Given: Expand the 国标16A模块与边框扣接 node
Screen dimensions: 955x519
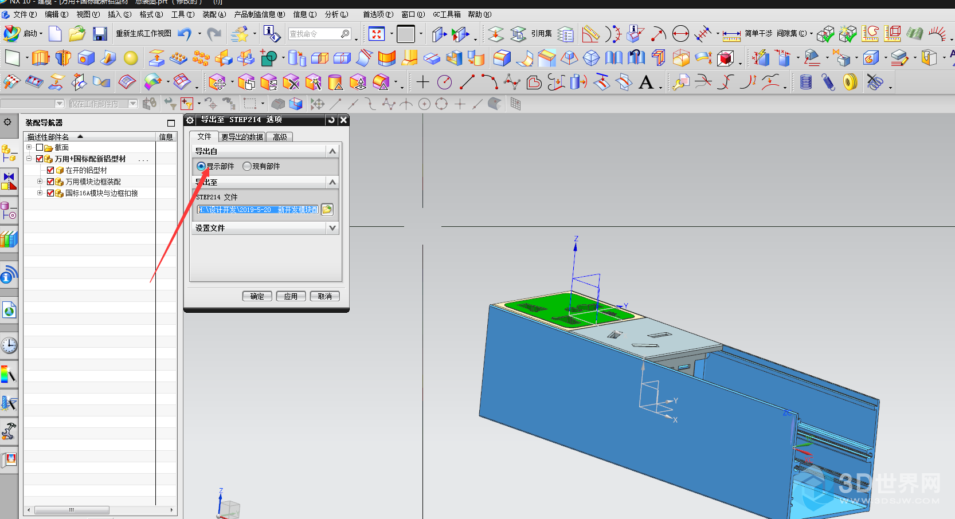Looking at the screenshot, I should [x=40, y=193].
